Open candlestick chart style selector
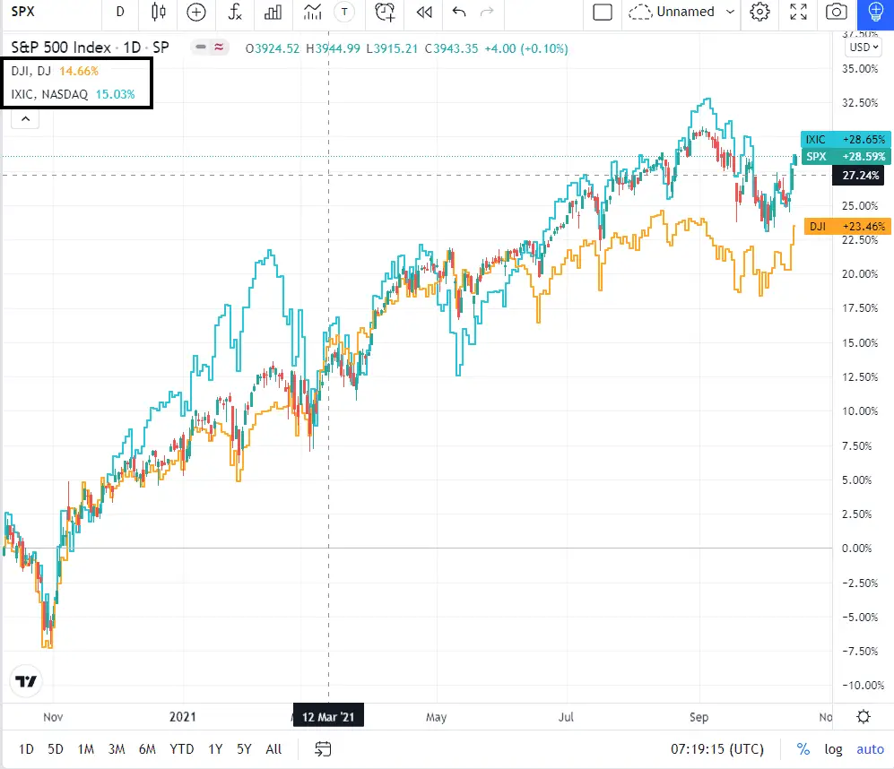The width and height of the screenshot is (894, 769). pyautogui.click(x=159, y=12)
